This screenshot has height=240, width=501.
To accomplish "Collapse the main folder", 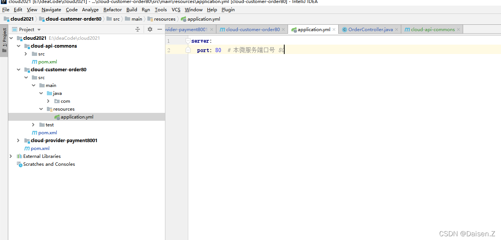I will click(x=33, y=85).
